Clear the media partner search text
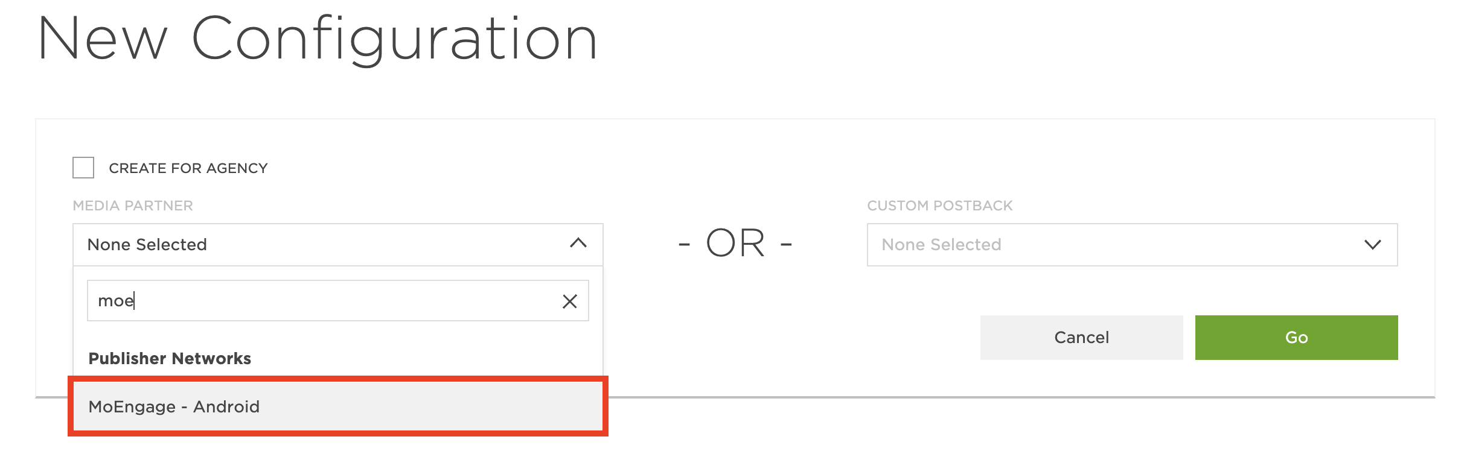 [x=569, y=301]
